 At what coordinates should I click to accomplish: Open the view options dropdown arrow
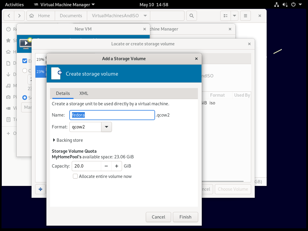[x=234, y=16]
